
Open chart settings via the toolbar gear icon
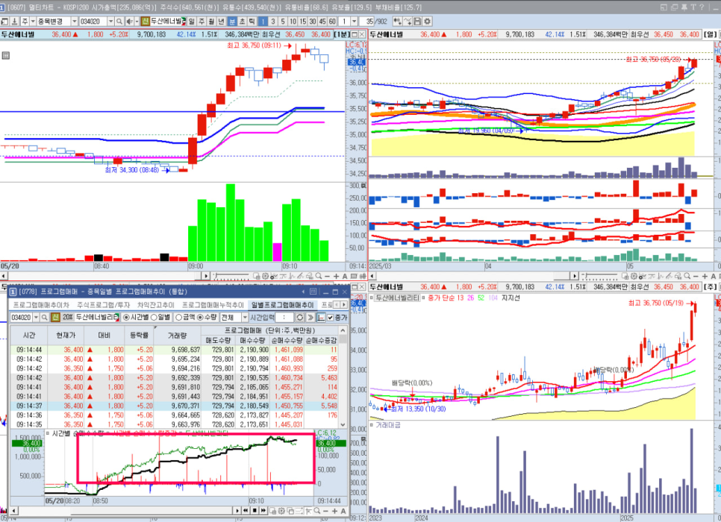(427, 22)
